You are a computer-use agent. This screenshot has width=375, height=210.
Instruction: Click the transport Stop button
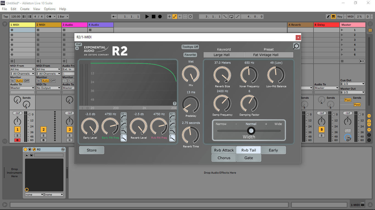click(x=153, y=17)
